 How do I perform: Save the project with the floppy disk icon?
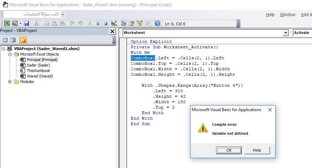coord(27,23)
